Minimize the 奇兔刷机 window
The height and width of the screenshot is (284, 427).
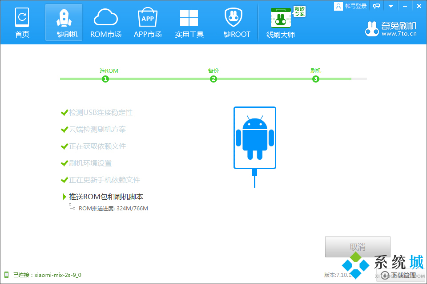point(405,6)
